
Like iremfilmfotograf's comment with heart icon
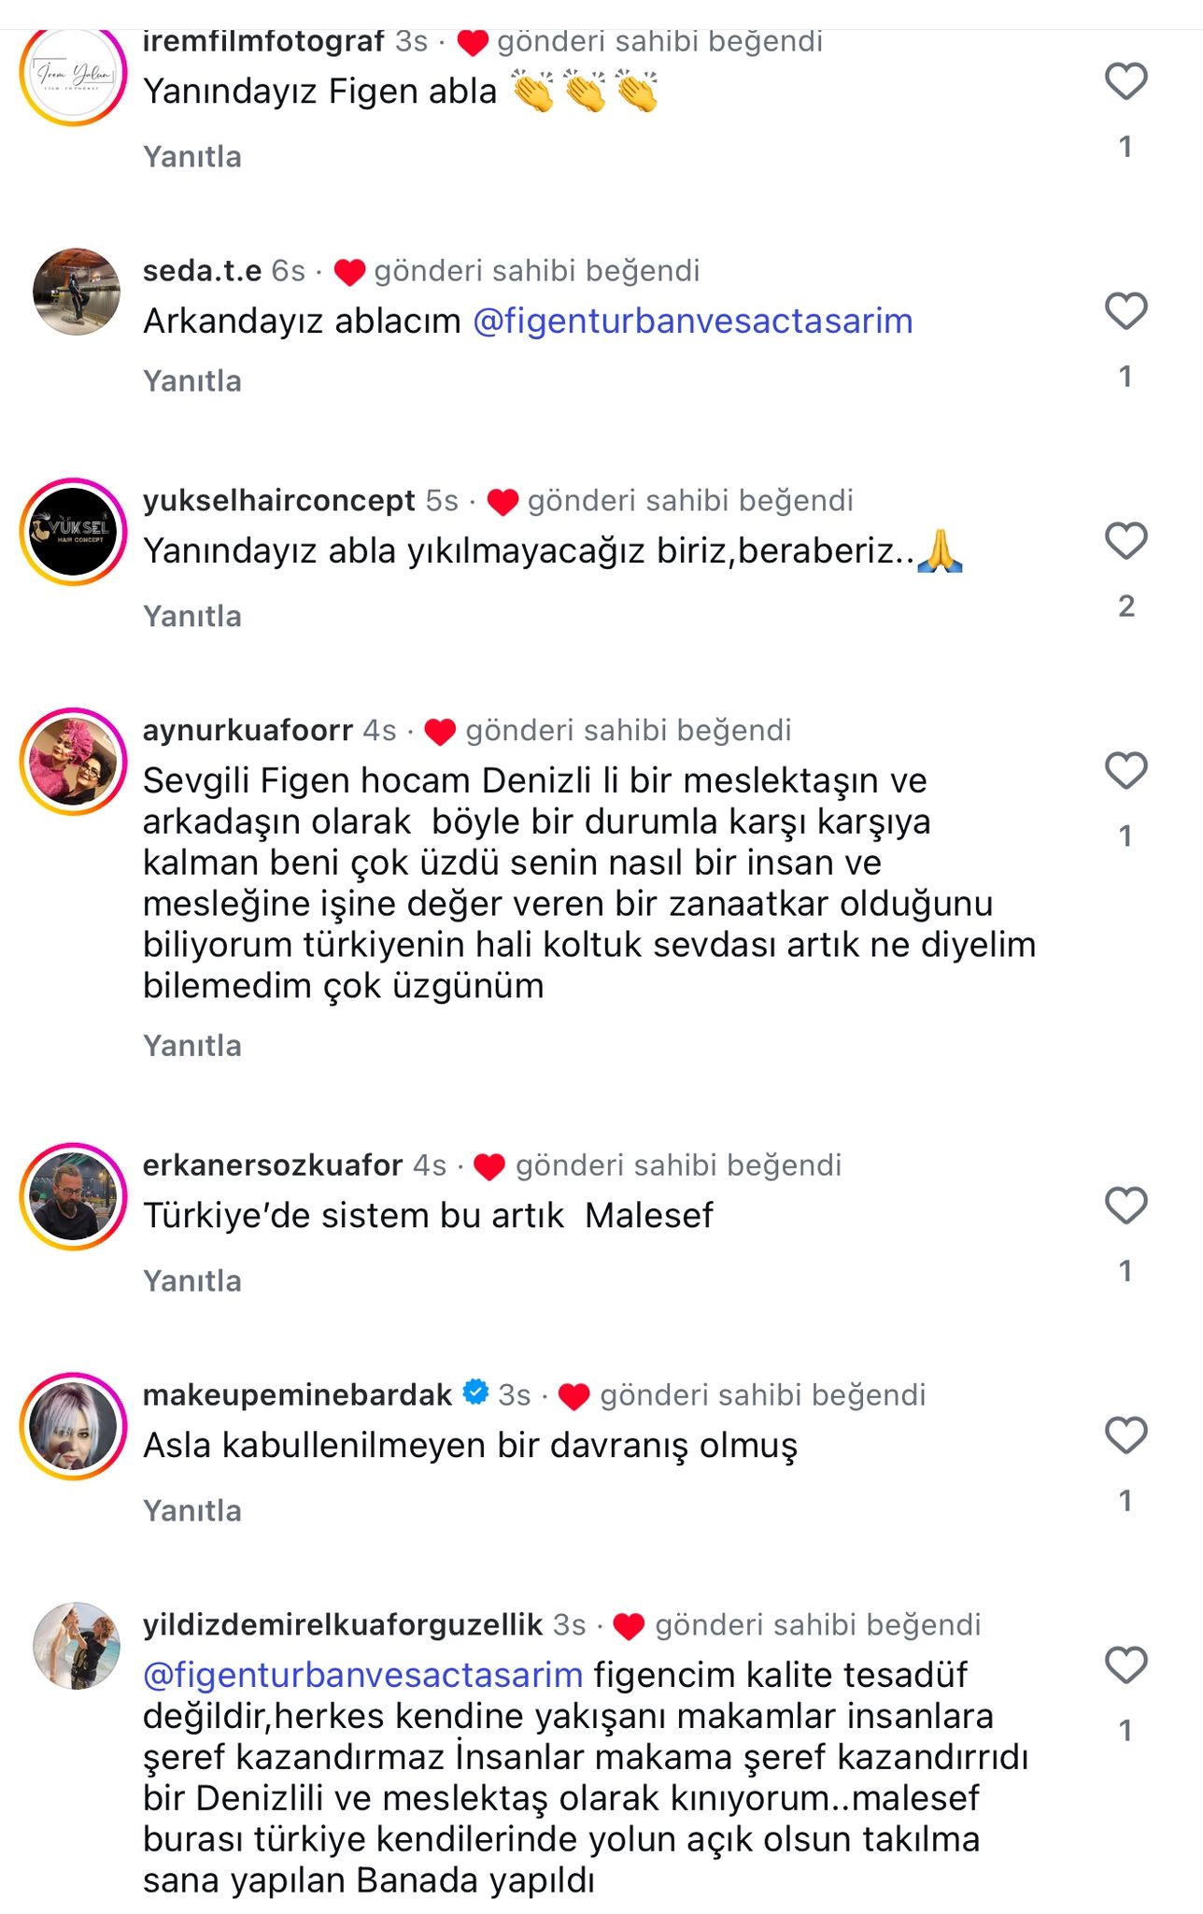coord(1125,81)
